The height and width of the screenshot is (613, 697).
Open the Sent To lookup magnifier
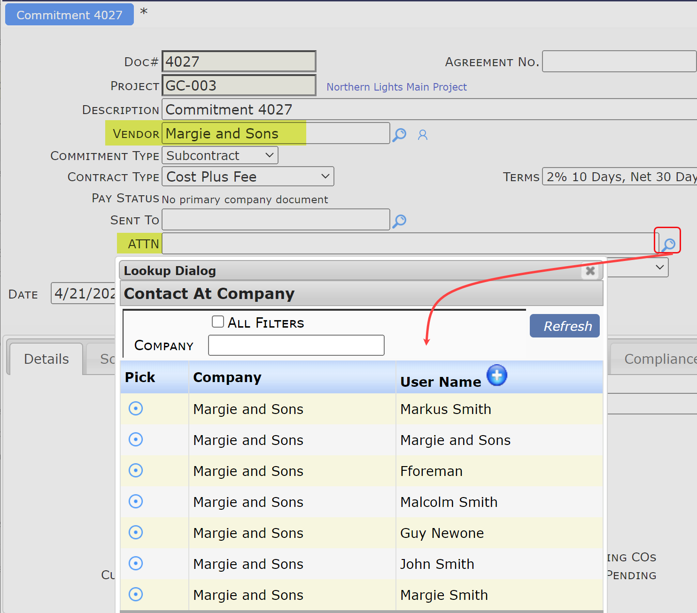(399, 221)
